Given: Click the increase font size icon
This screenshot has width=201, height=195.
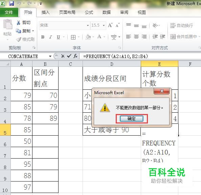Looking at the screenshot, I should coord(110,25).
